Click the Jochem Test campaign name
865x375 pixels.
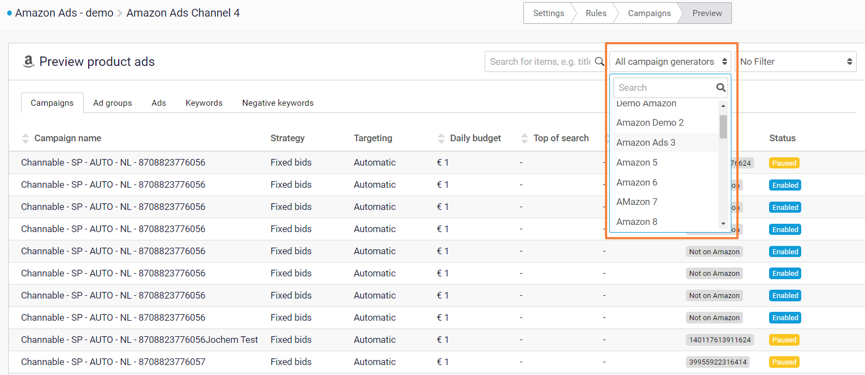coord(140,340)
